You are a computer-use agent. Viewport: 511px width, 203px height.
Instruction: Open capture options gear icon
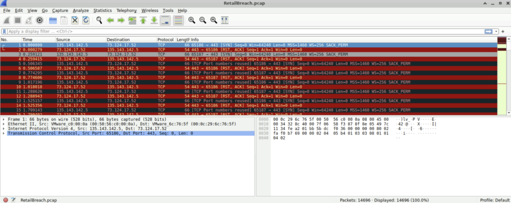(39, 20)
